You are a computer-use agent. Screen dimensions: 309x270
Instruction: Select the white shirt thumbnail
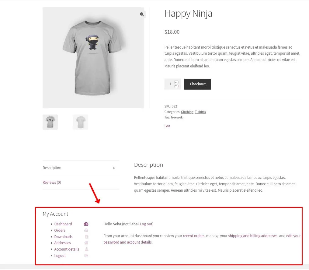tap(80, 122)
